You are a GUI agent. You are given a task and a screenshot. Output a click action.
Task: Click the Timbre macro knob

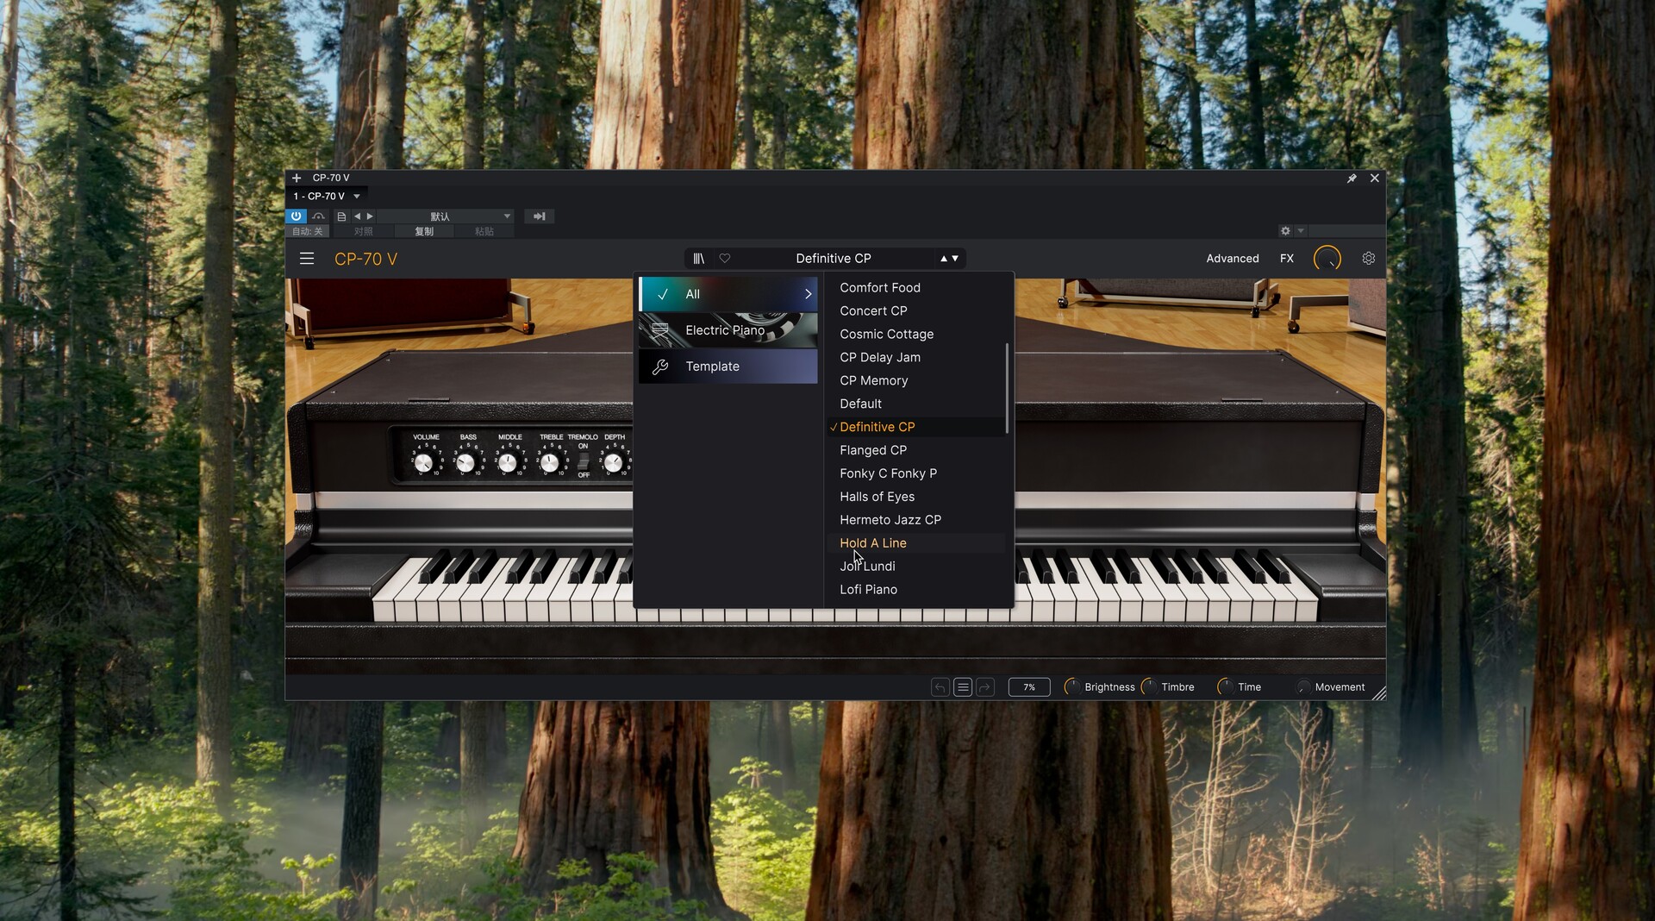point(1148,686)
